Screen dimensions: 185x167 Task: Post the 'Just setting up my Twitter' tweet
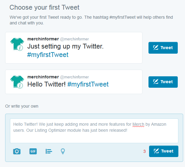[x=163, y=48]
